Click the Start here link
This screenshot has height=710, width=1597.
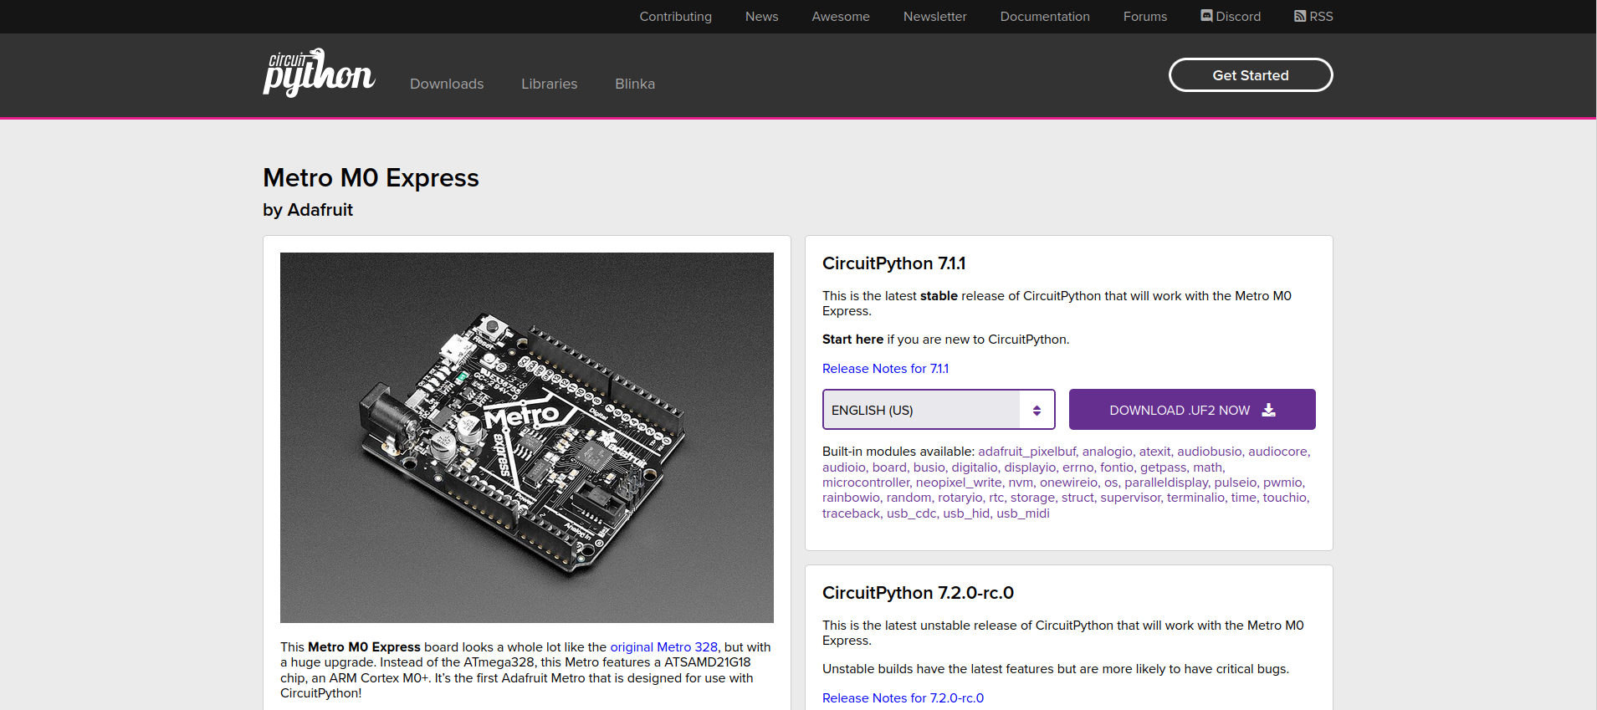click(x=852, y=340)
